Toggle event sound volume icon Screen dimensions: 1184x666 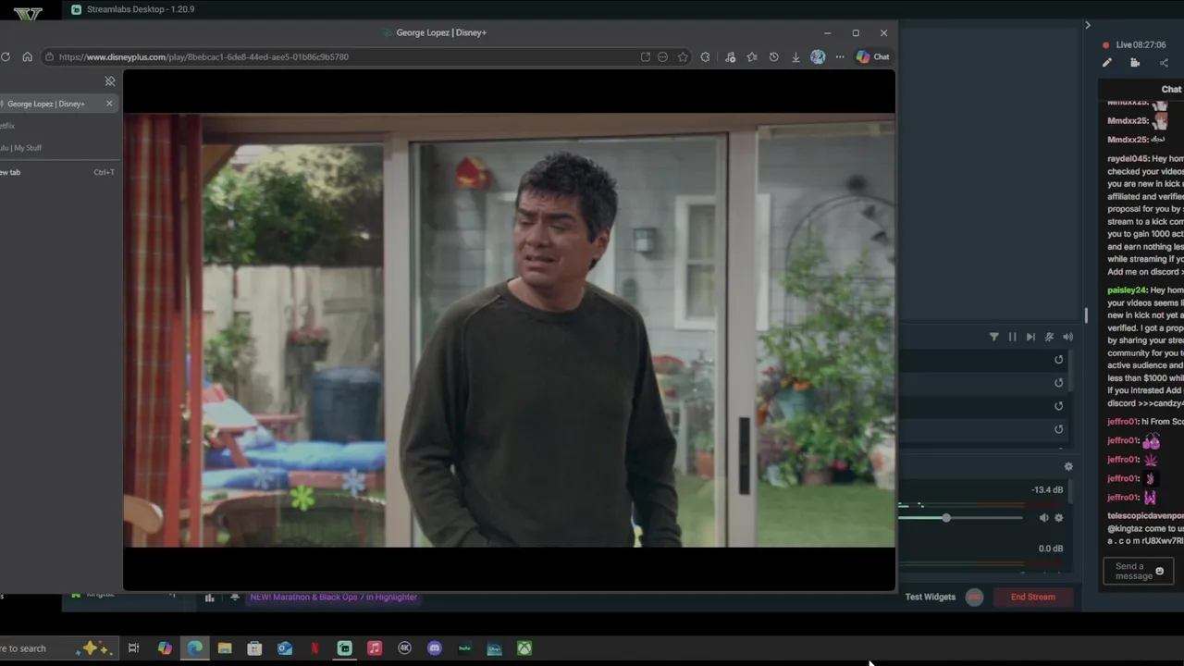click(x=1067, y=337)
